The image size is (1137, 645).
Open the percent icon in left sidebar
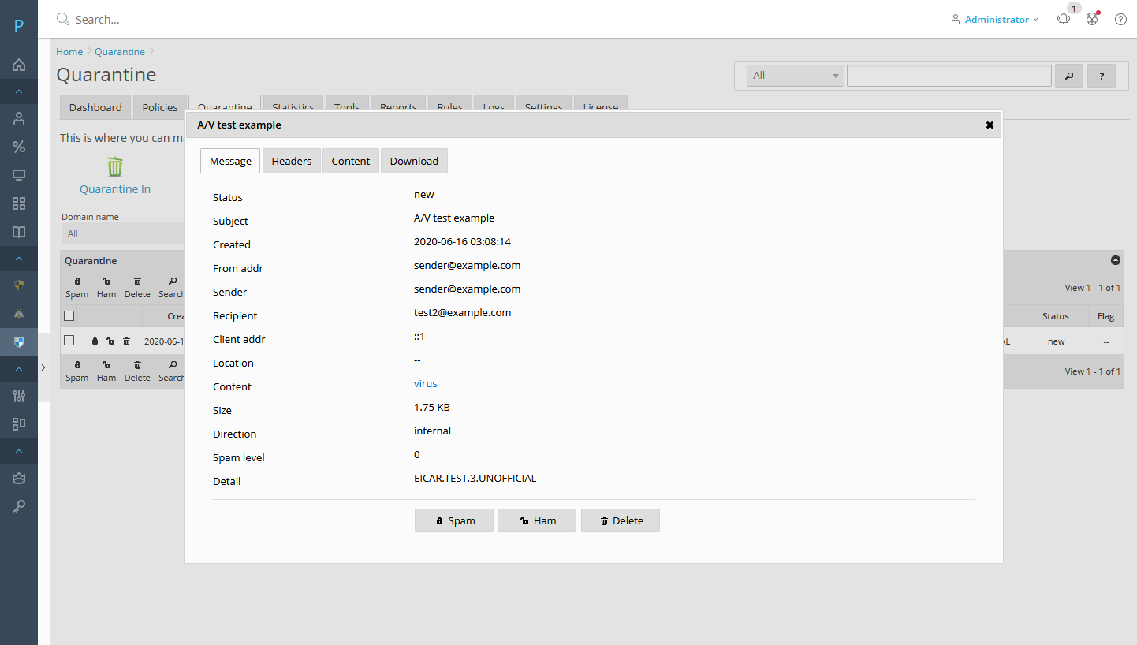point(19,147)
